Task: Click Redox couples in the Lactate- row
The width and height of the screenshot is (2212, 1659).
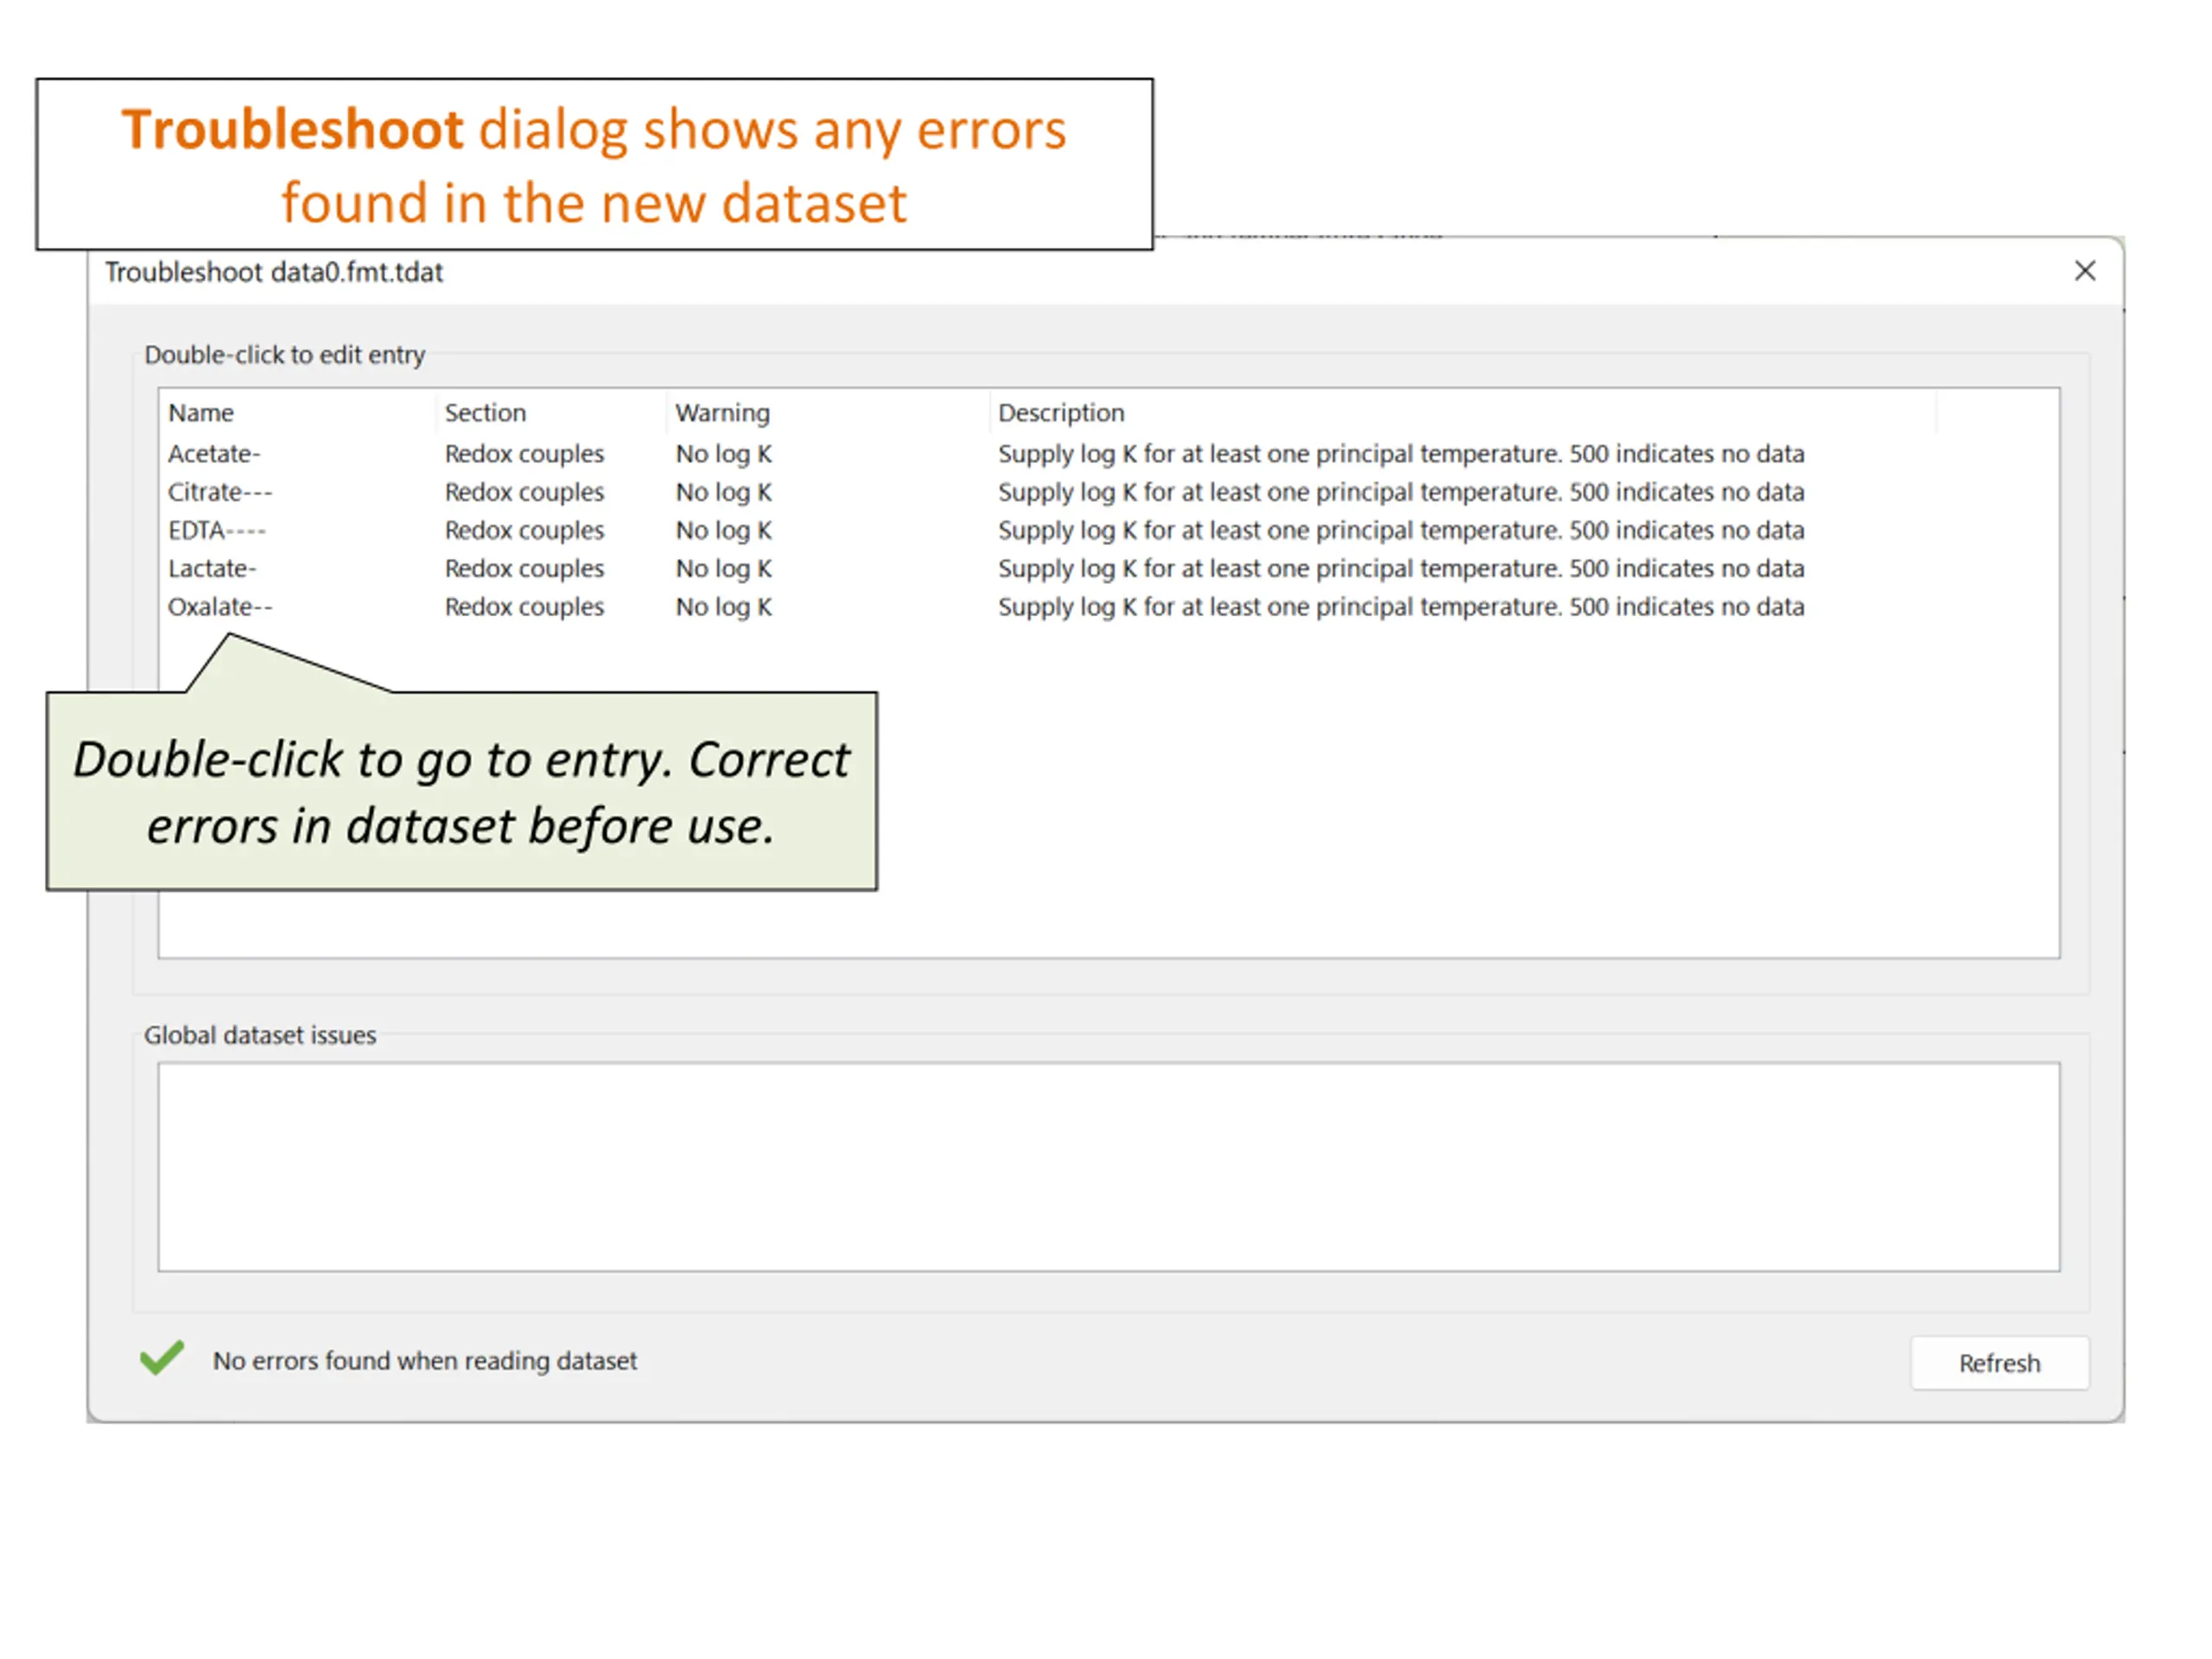Action: [524, 568]
